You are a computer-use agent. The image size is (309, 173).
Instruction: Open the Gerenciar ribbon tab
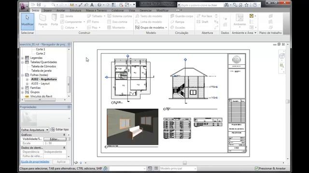pos(146,10)
